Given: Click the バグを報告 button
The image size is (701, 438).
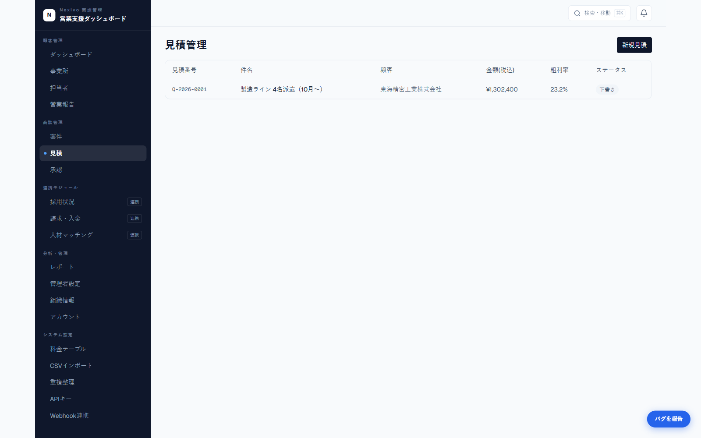Looking at the screenshot, I should point(669,419).
